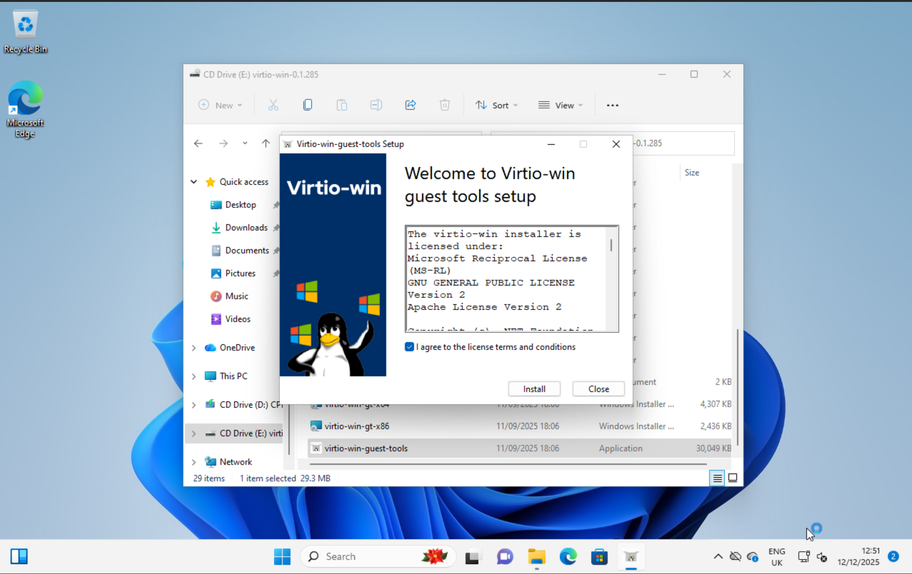
Task: Click the Virtio-win setup taskbar icon
Action: pos(631,556)
